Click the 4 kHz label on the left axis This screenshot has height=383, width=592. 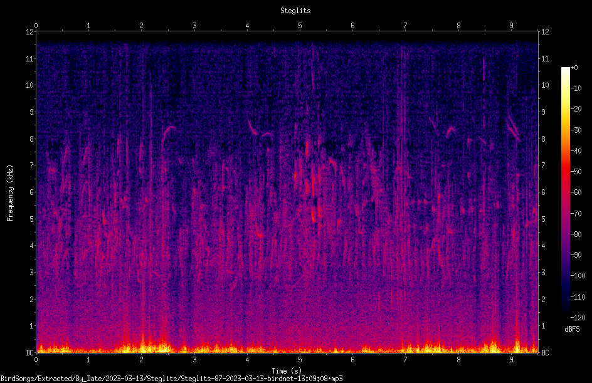(x=32, y=246)
